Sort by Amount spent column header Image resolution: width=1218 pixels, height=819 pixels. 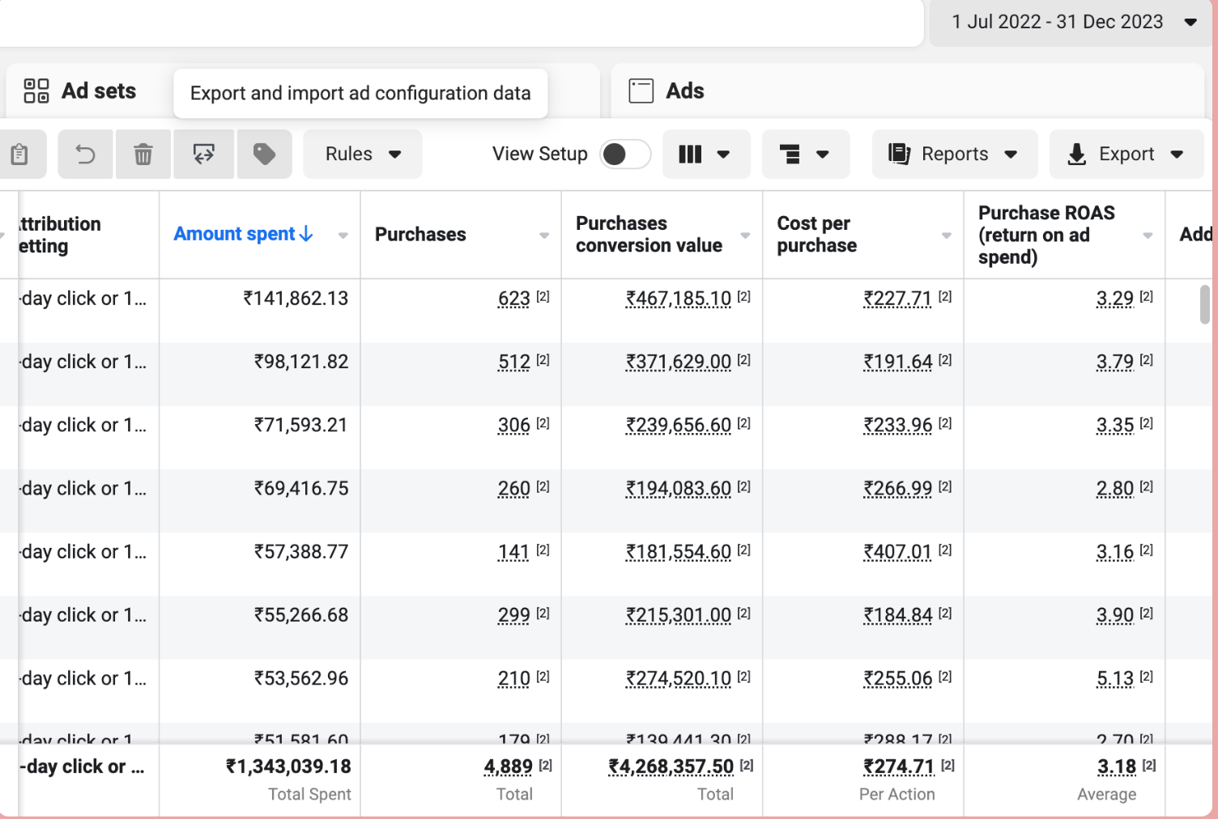pyautogui.click(x=235, y=234)
